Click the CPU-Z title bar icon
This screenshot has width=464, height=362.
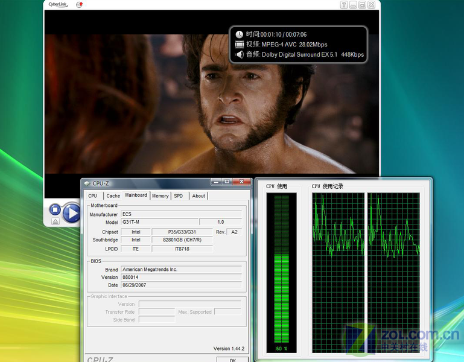[87, 183]
